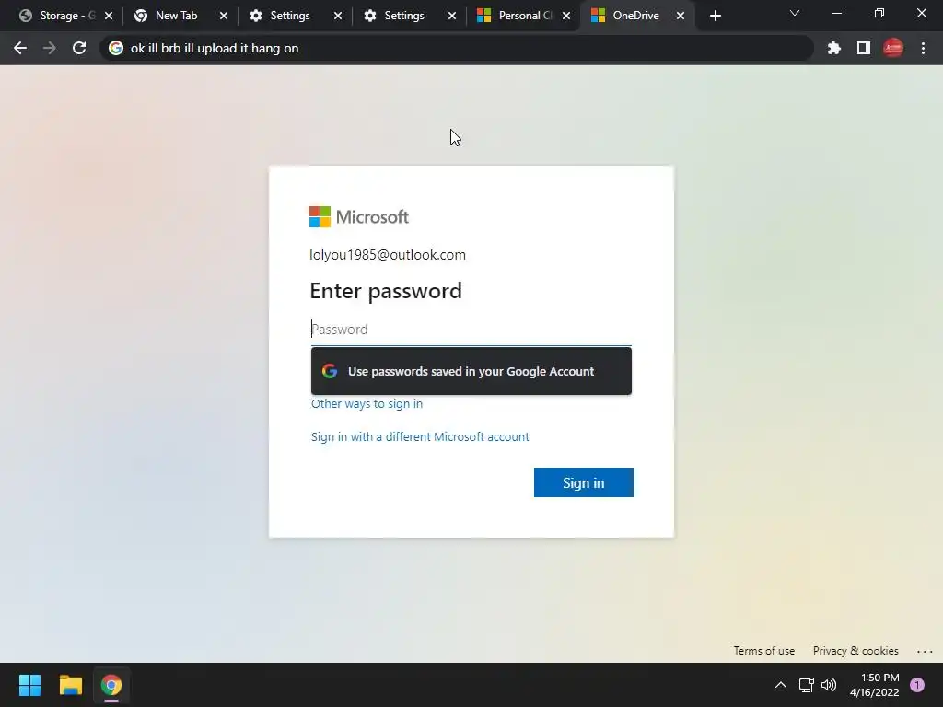The width and height of the screenshot is (943, 707).
Task: Close the Storage tab
Action: point(109,16)
